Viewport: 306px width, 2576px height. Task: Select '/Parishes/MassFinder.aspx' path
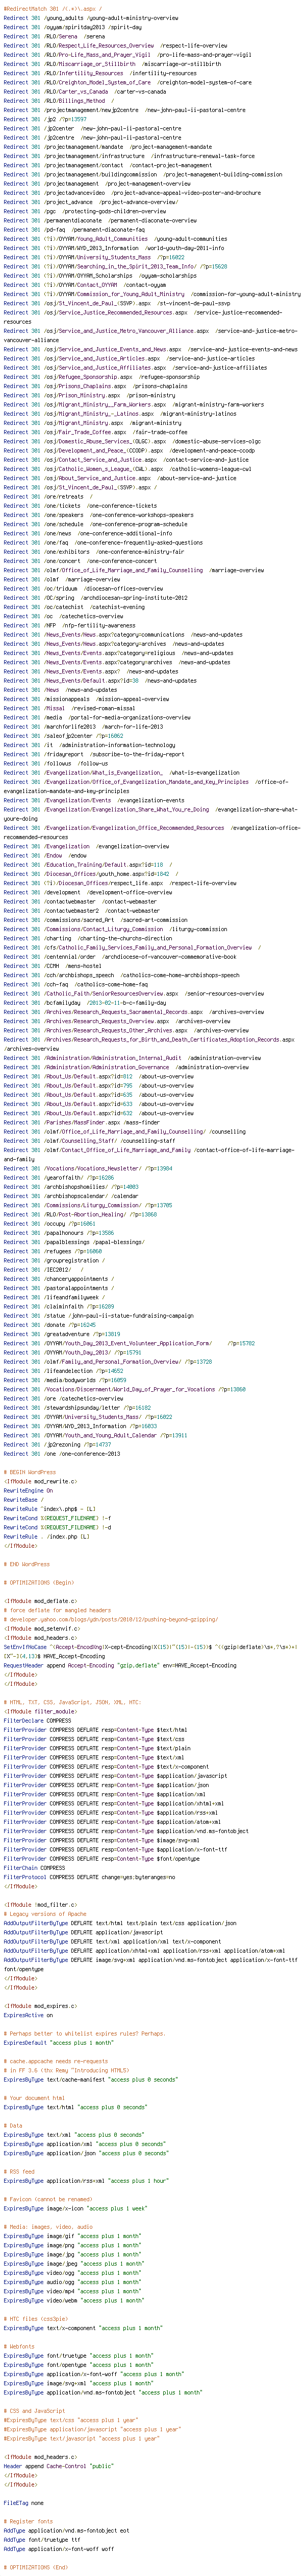tap(83, 1122)
